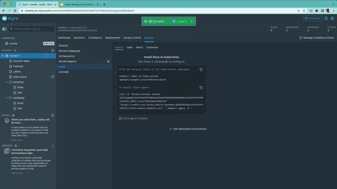Viewport: 337px width, 189px height.
Task: Copy the kubectl label command
Action: click(x=201, y=70)
